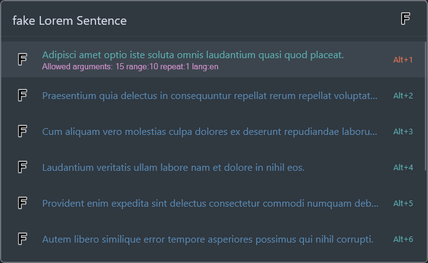Image resolution: width=428 pixels, height=263 pixels.
Task: Focus the 'fake Lorem Sentence' search query field
Action: (186, 20)
